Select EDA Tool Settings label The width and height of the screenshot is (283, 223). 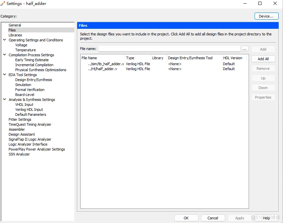[x=22, y=75]
